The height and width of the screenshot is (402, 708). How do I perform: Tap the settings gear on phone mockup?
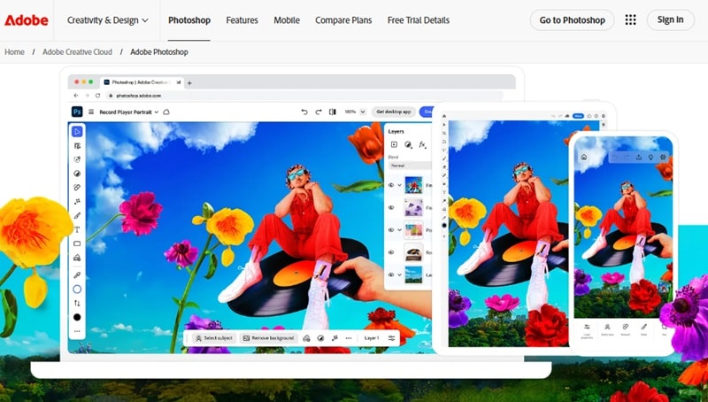click(x=663, y=158)
